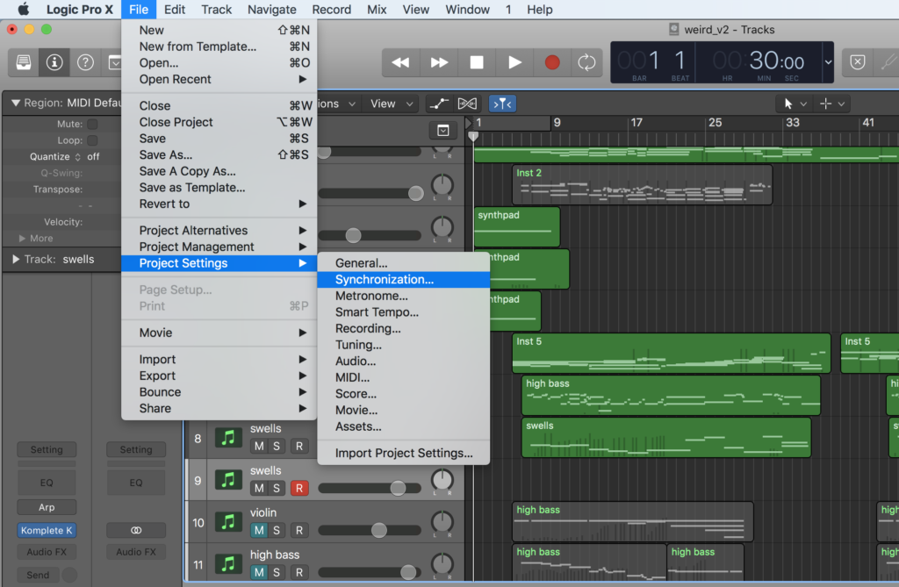The width and height of the screenshot is (899, 587).
Task: Open the LCD display mode dropdown arrow
Action: pyautogui.click(x=828, y=62)
